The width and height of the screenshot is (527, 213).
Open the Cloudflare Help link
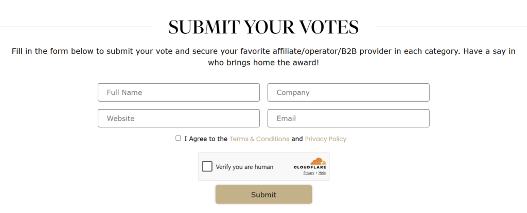tap(322, 173)
